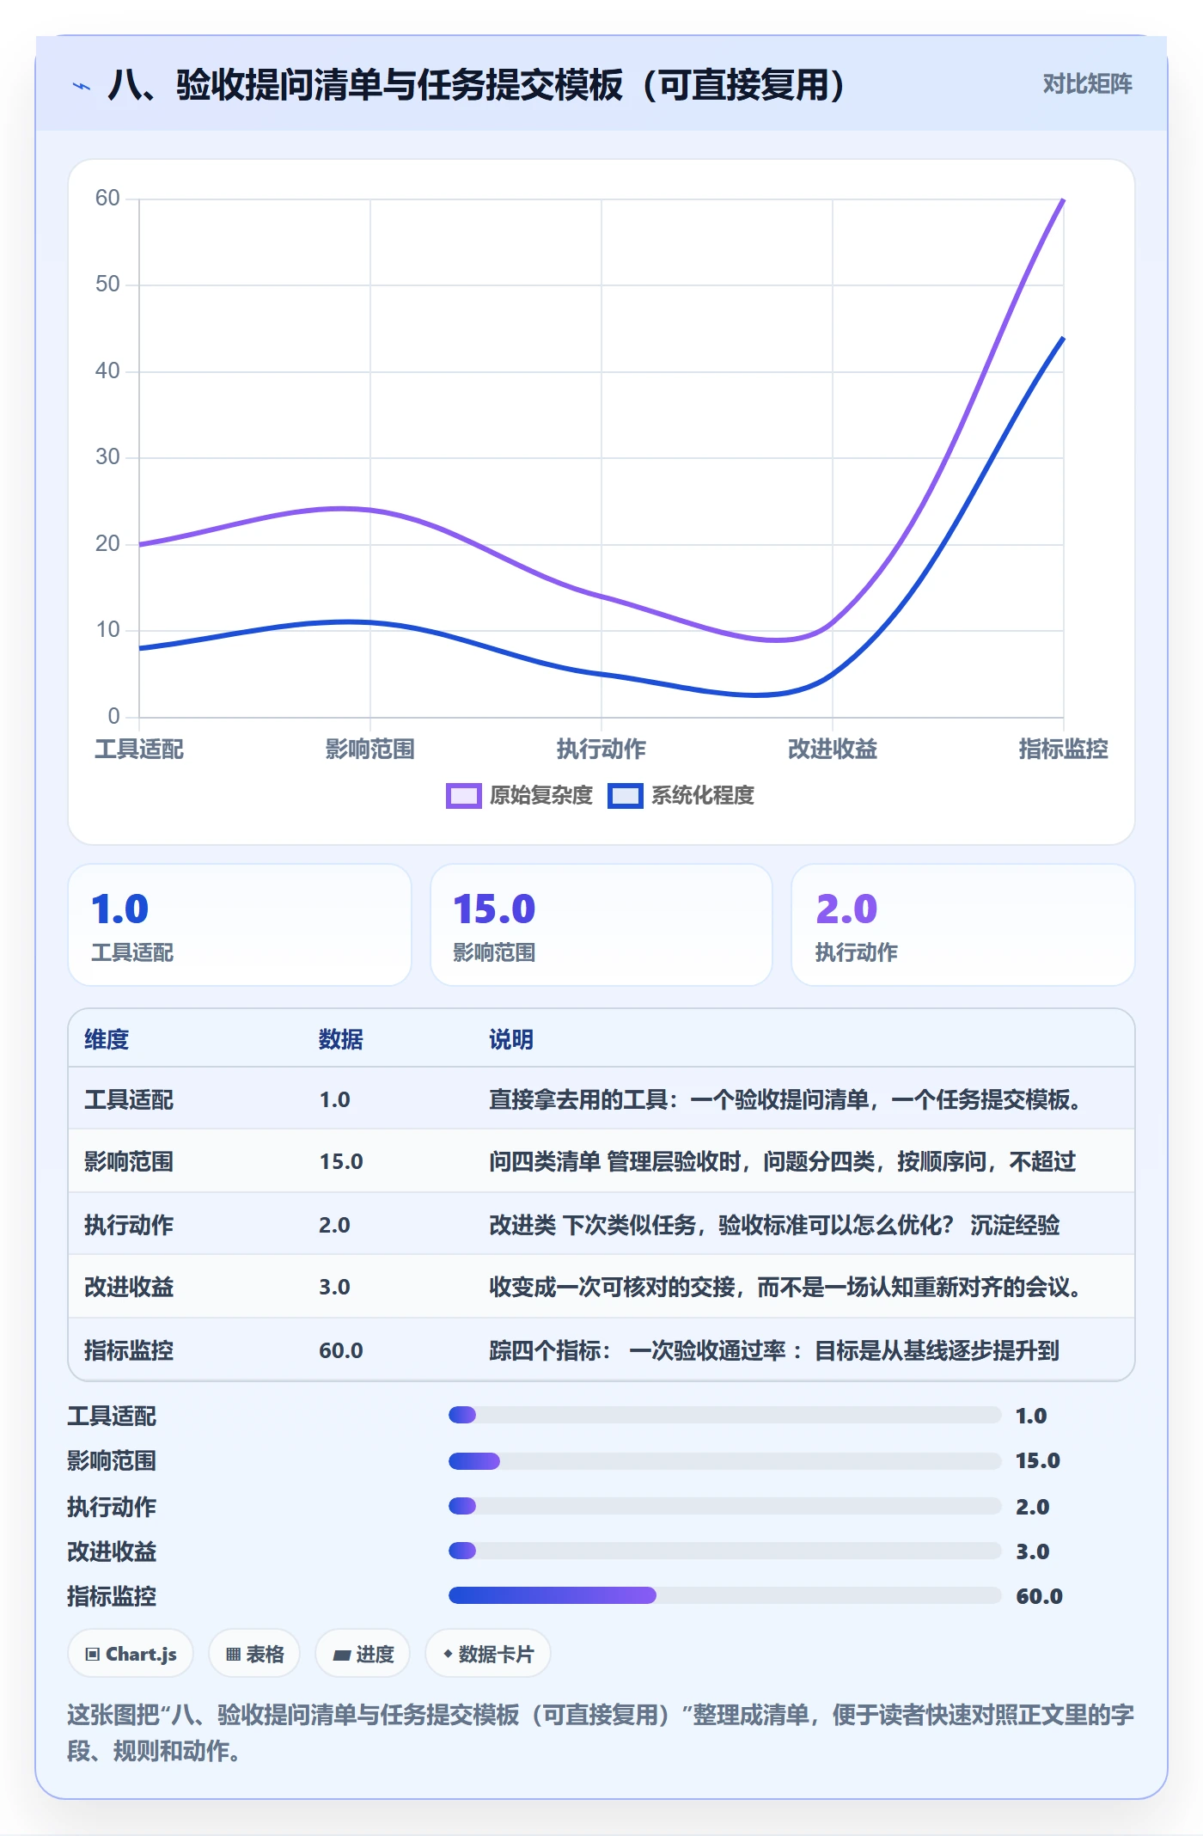Click the 说明 column header
The height and width of the screenshot is (1836, 1203).
click(511, 1040)
